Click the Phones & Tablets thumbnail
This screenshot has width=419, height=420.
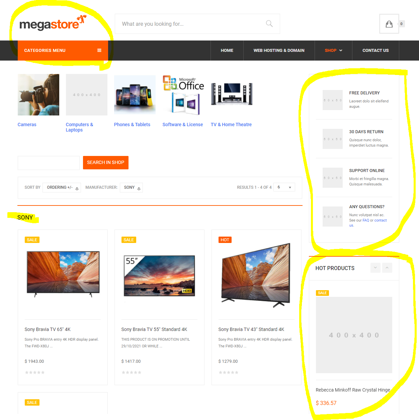pos(135,95)
